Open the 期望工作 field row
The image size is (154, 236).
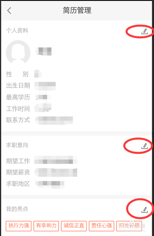(76, 161)
